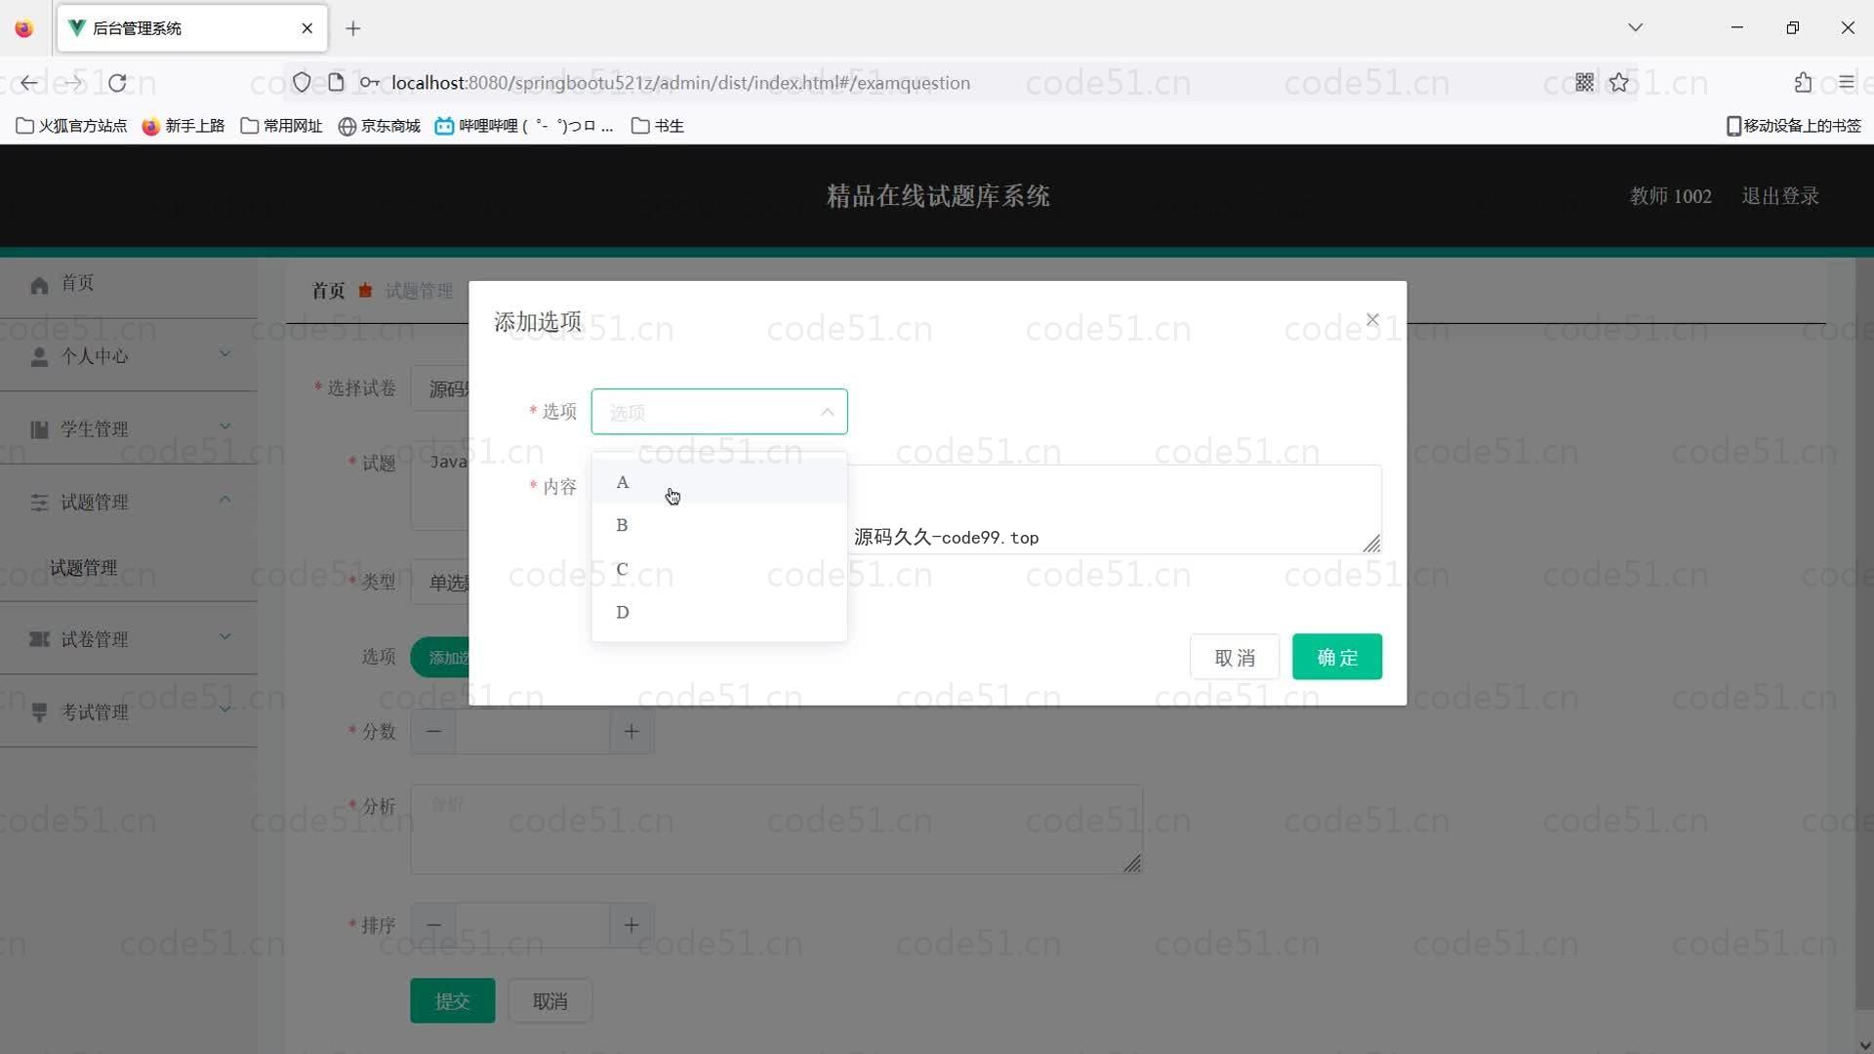This screenshot has width=1874, height=1054.
Task: Close the 添加选项 dialog with X icon
Action: click(1372, 320)
